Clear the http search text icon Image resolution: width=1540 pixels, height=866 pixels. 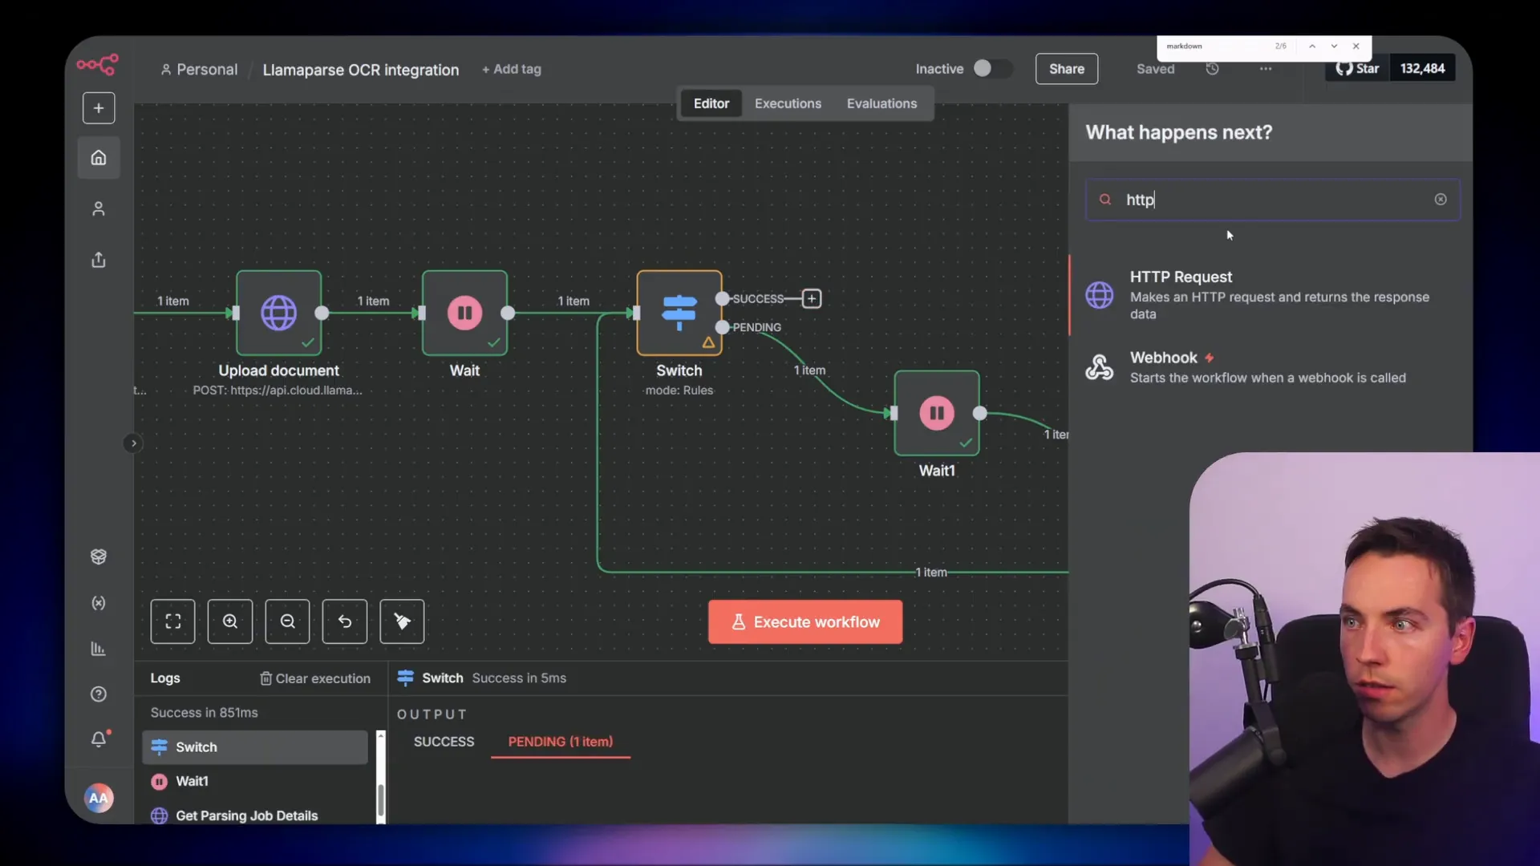pyautogui.click(x=1441, y=200)
